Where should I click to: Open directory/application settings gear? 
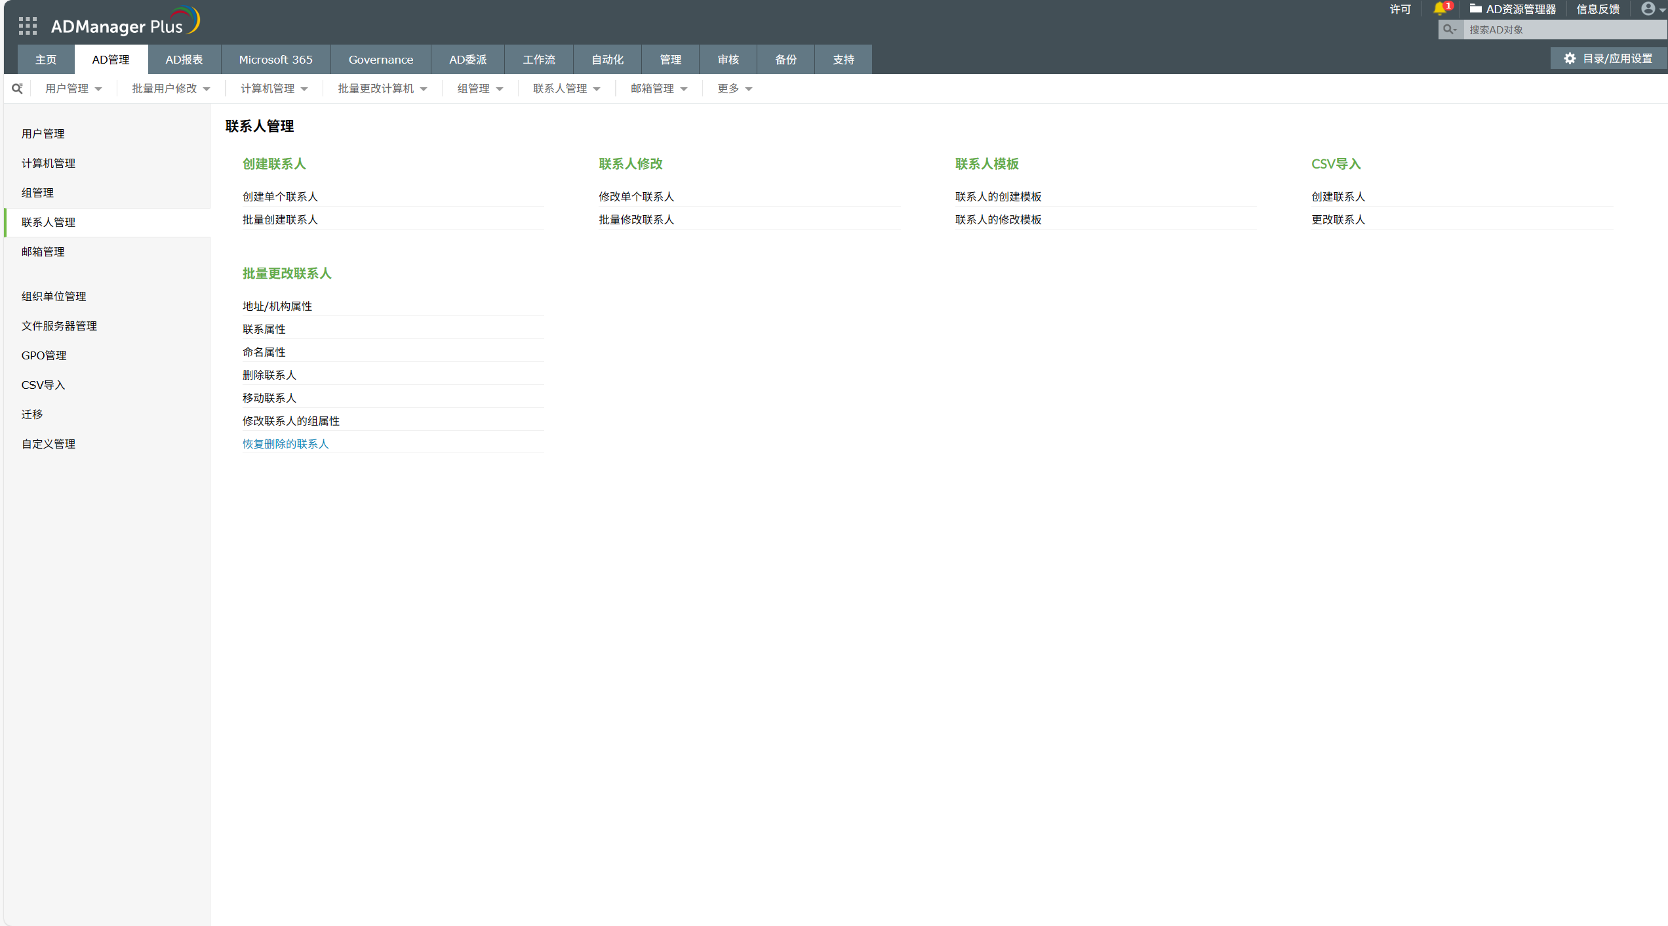[1570, 58]
